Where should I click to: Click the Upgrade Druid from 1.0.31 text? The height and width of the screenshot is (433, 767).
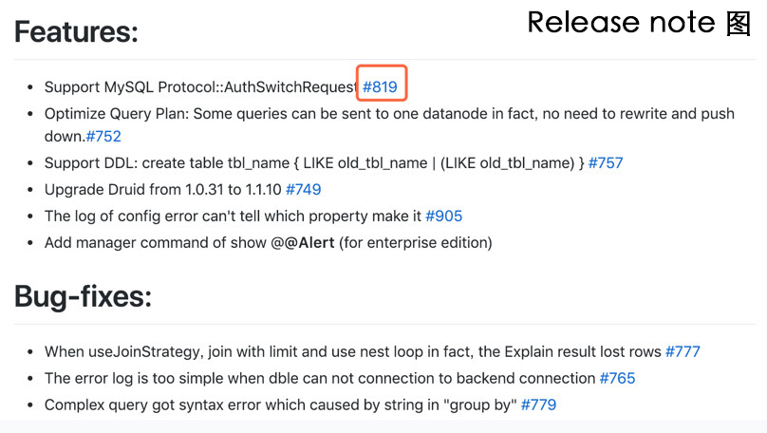coord(161,190)
